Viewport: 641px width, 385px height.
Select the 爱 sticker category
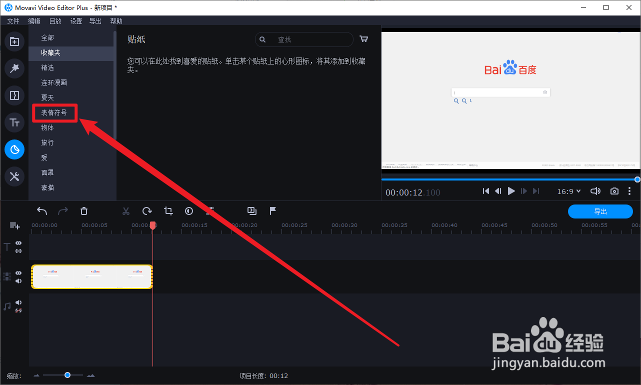click(71, 158)
